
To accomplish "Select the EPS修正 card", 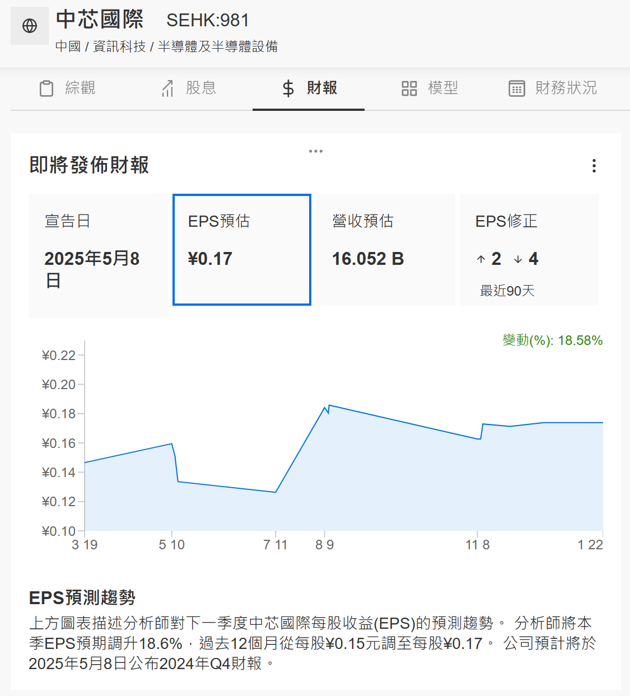I will (529, 250).
